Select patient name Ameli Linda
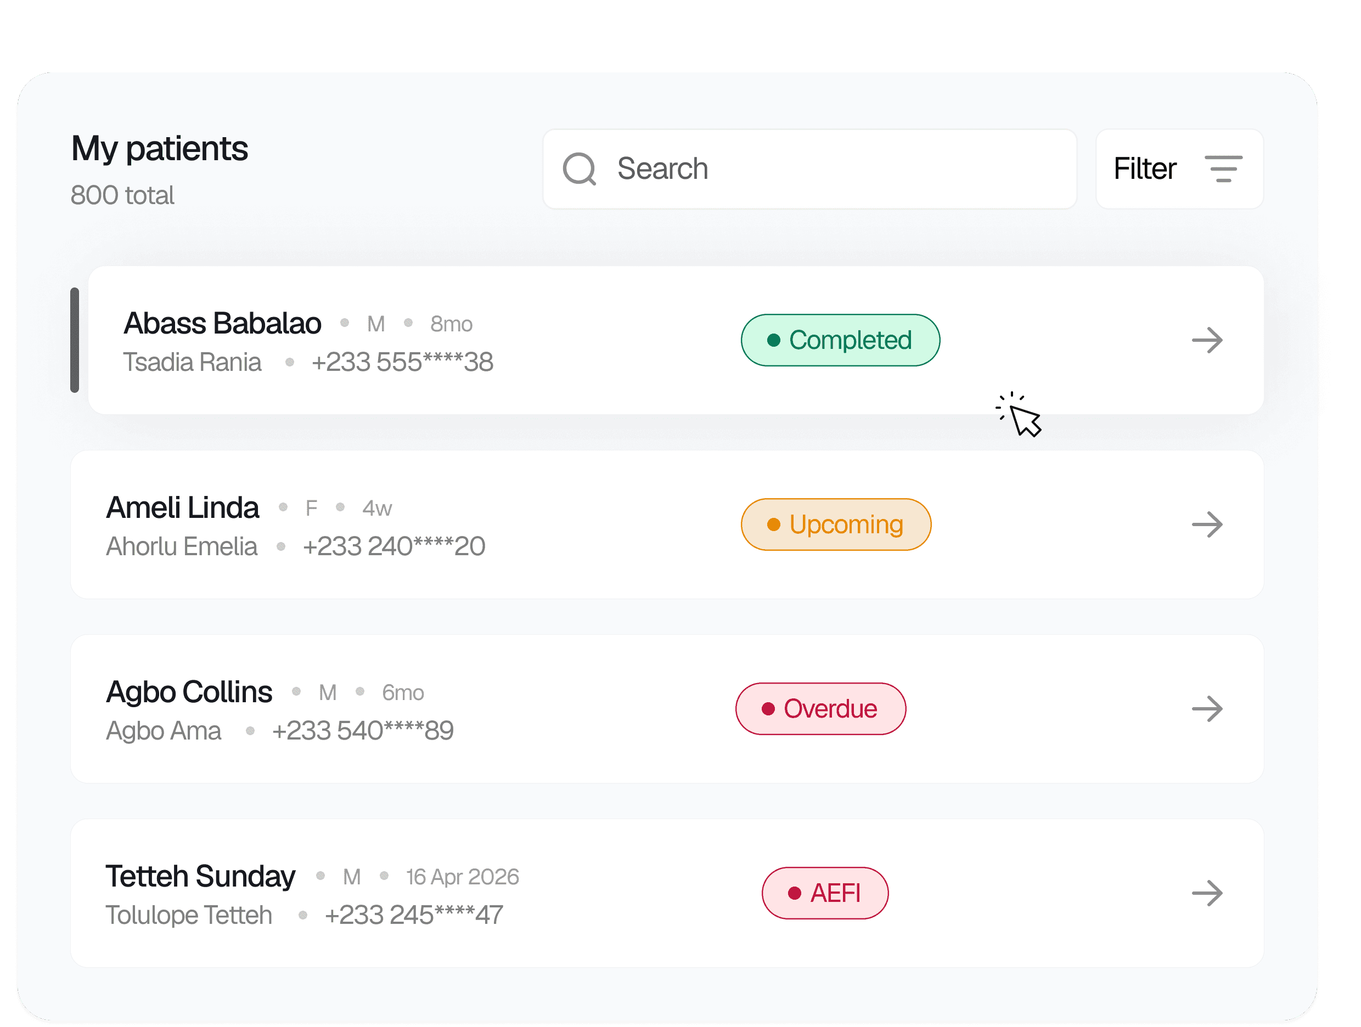The height and width of the screenshot is (1027, 1361). (x=182, y=507)
